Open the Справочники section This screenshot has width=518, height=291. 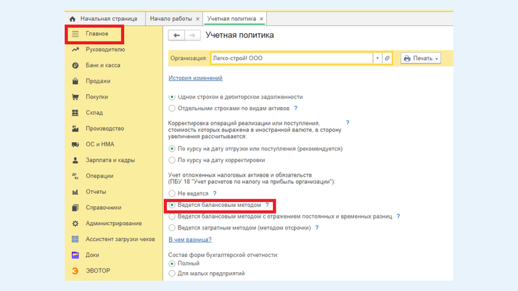click(x=104, y=208)
